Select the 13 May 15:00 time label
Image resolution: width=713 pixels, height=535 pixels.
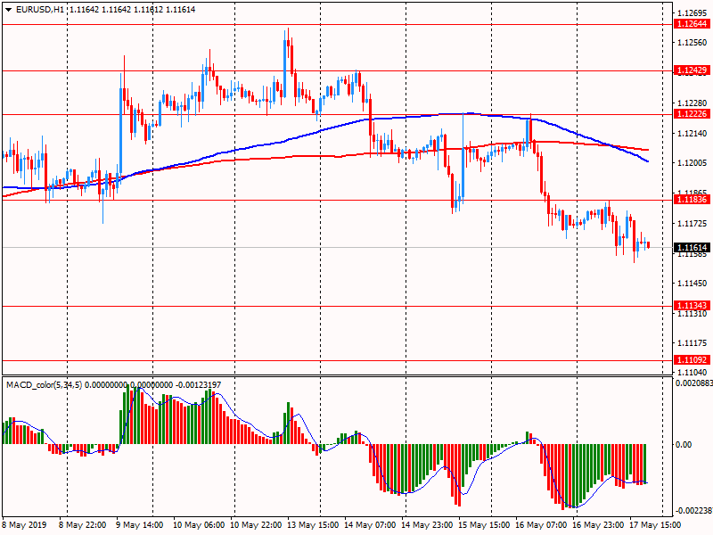point(312,526)
